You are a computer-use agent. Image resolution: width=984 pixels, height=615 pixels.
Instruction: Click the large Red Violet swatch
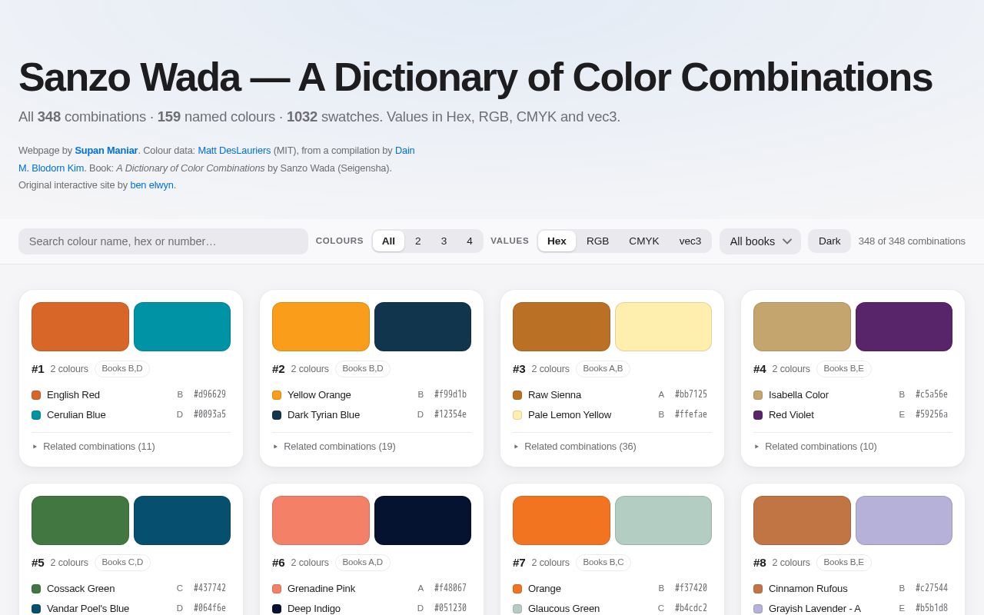[x=904, y=327]
